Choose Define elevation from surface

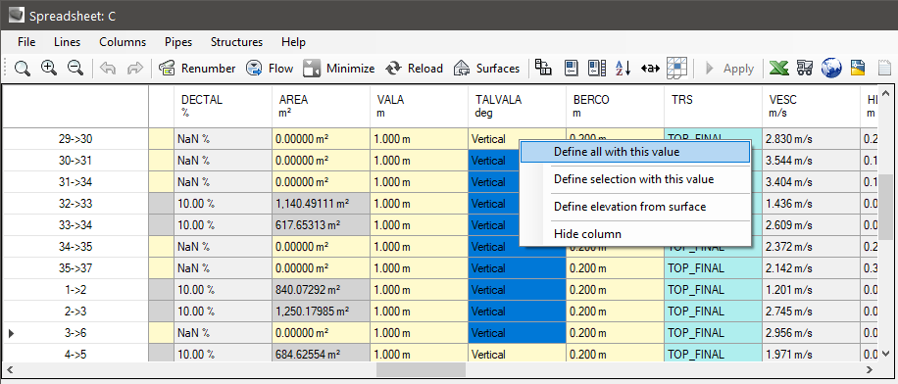tap(635, 207)
